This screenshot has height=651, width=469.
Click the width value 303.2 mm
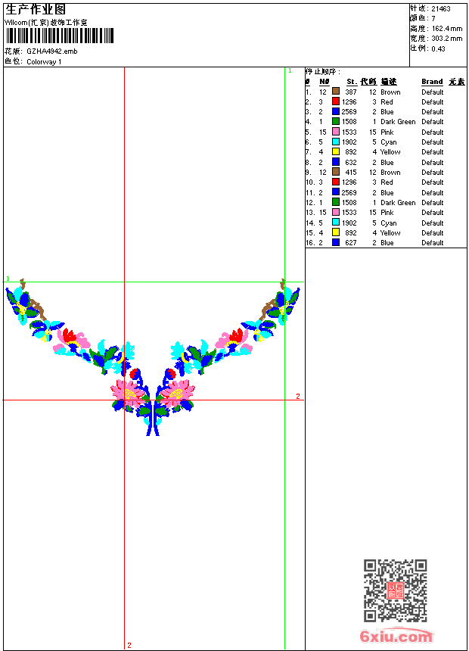point(446,39)
